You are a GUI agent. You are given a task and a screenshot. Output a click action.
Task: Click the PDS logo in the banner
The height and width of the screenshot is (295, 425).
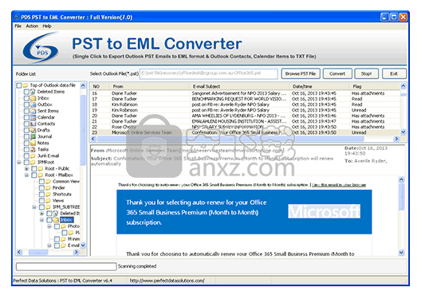click(x=41, y=48)
